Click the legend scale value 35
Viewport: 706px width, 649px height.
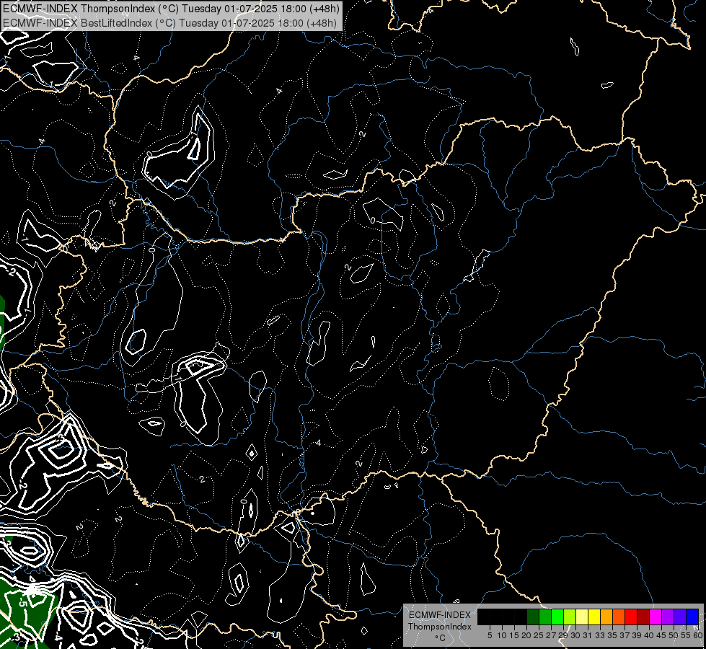tap(612, 635)
